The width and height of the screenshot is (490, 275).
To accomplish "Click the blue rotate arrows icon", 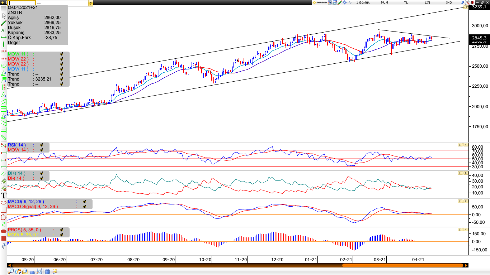I will [x=4, y=245].
